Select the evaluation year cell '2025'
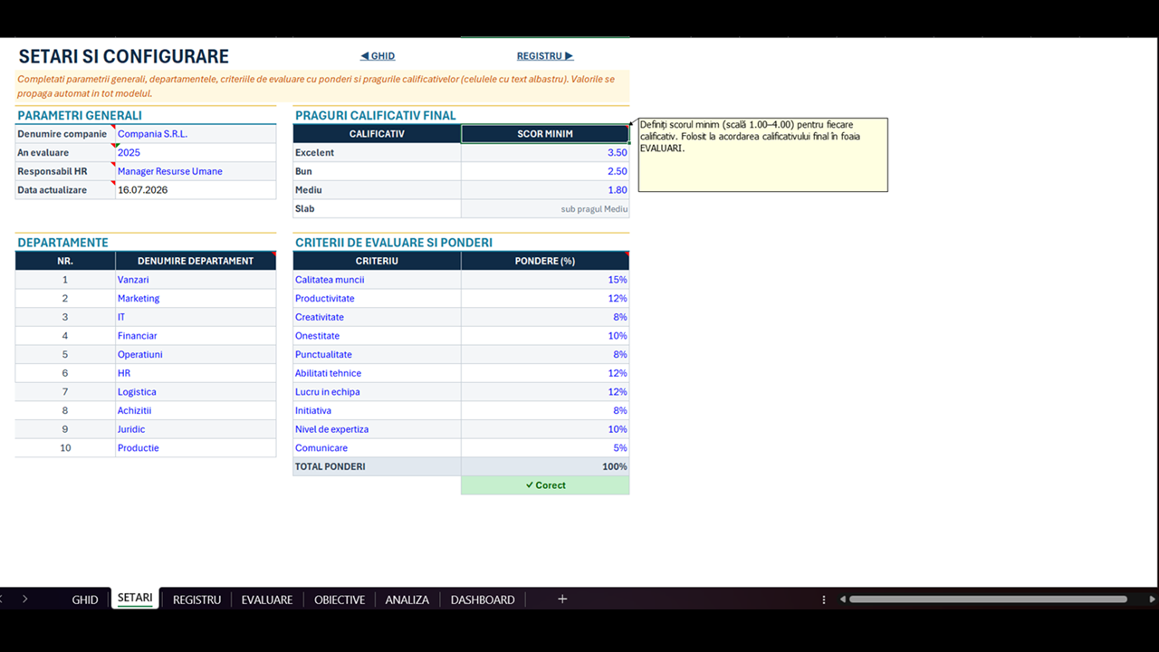Image resolution: width=1159 pixels, height=652 pixels. pos(196,153)
